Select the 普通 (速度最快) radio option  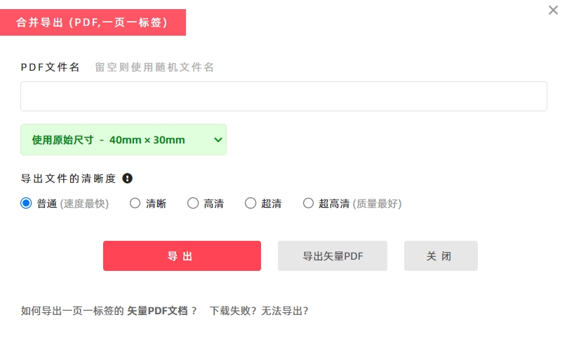[26, 203]
